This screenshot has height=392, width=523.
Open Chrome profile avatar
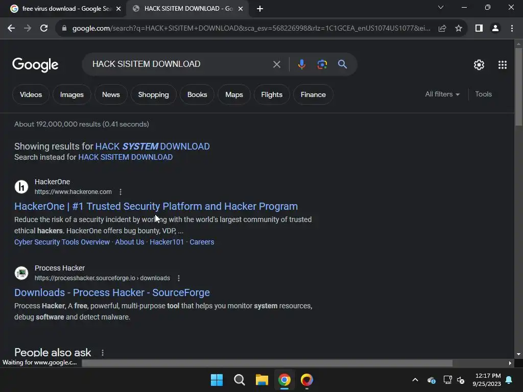(x=495, y=29)
